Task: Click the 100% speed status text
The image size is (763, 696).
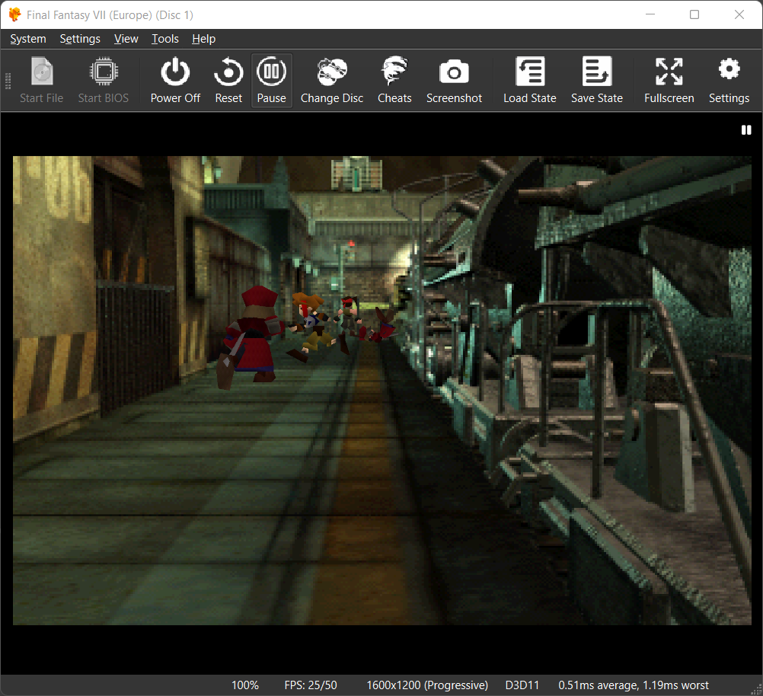Action: tap(244, 685)
